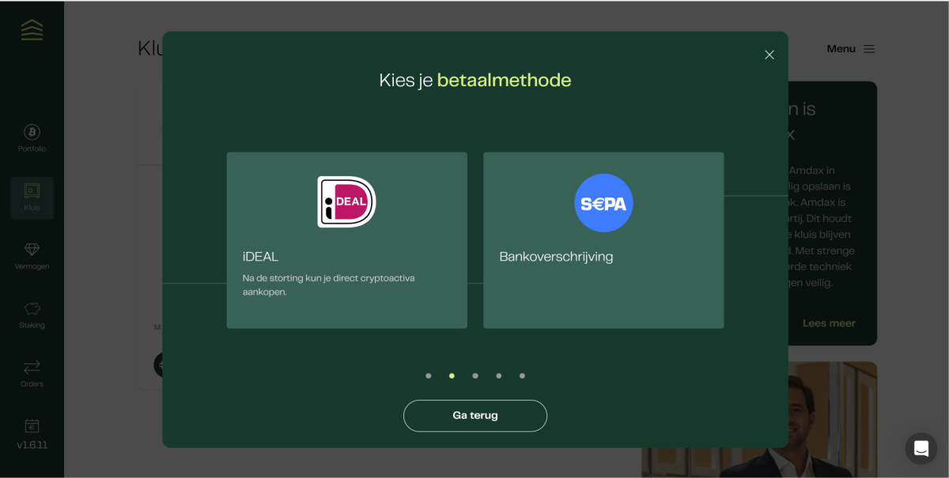Open Orders arrows icon in sidebar

tap(32, 367)
